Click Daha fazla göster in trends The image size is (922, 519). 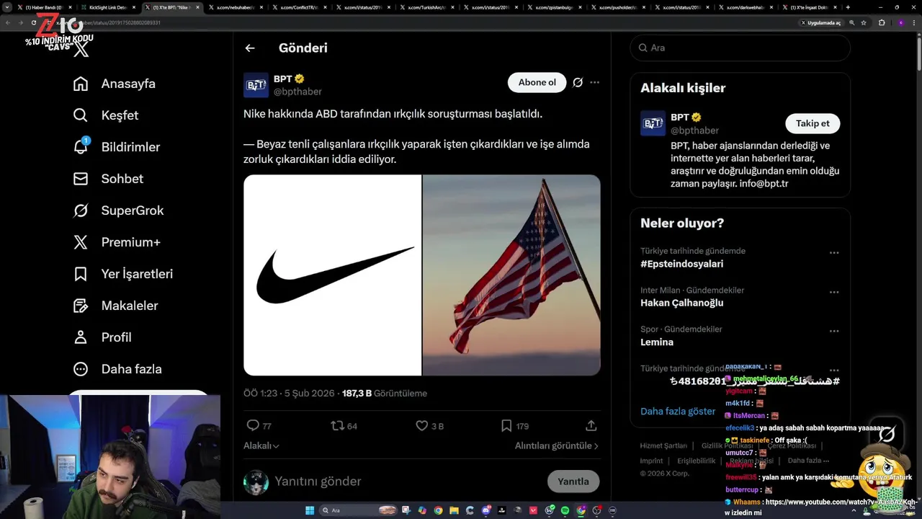(678, 412)
